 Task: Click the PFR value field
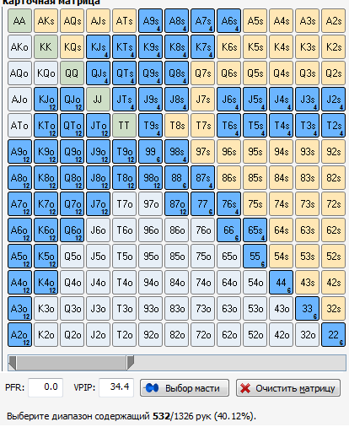click(46, 387)
